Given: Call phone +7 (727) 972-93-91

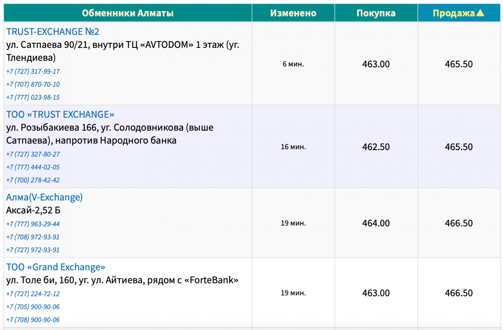Looking at the screenshot, I should [x=33, y=250].
